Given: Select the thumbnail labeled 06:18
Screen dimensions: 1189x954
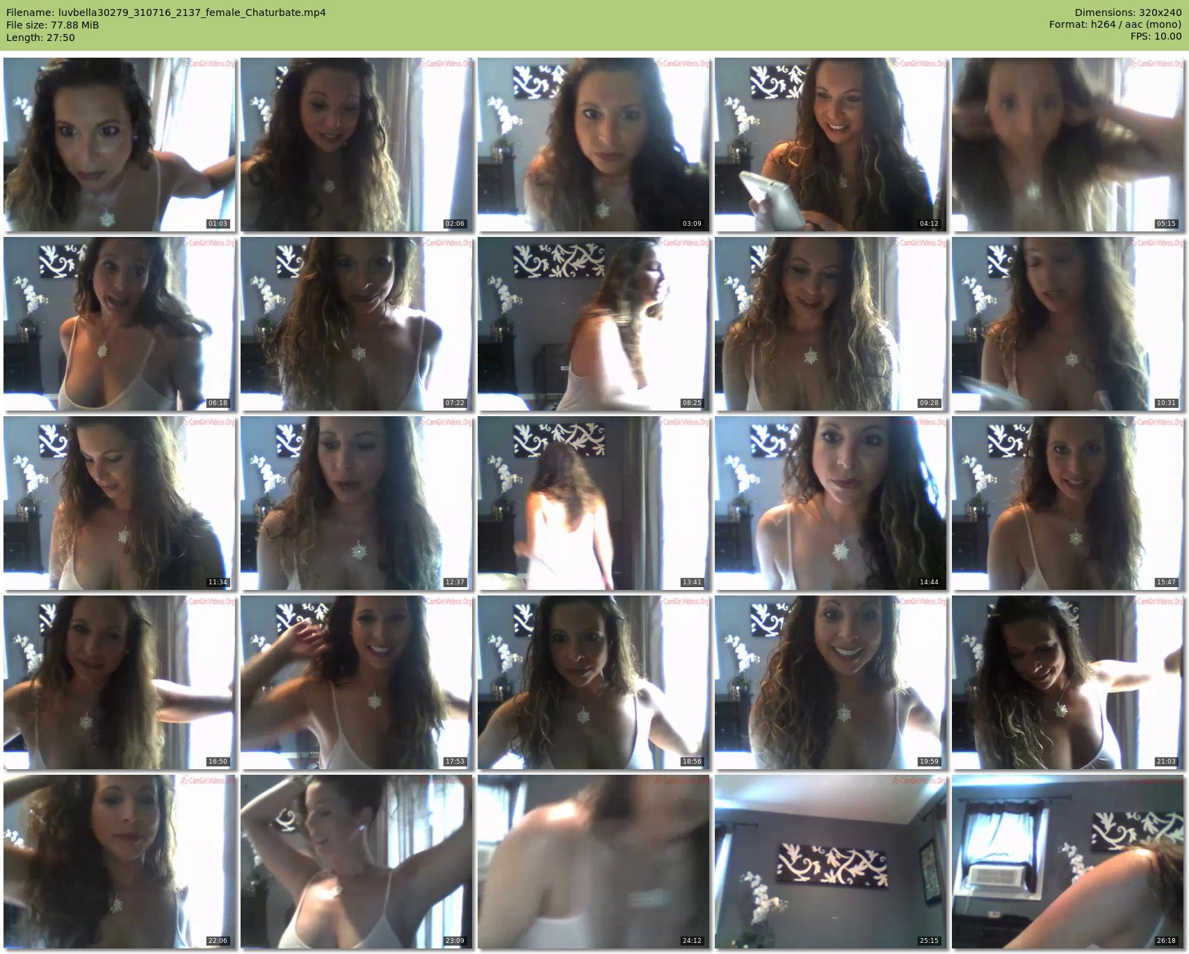Looking at the screenshot, I should pyautogui.click(x=120, y=324).
